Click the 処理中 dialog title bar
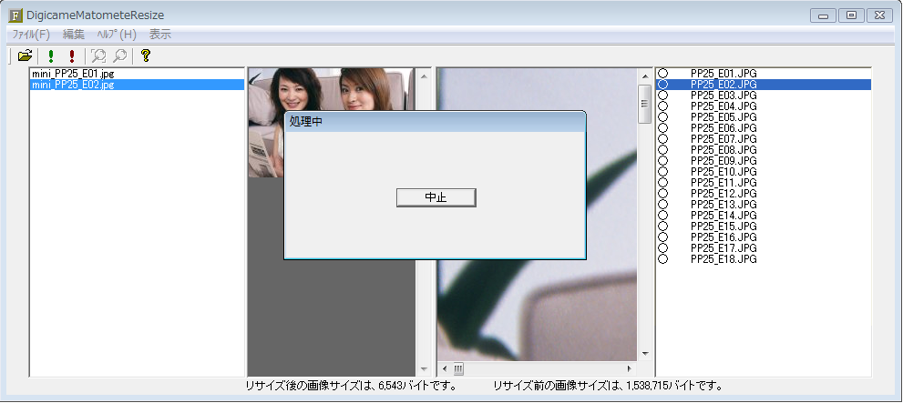The image size is (903, 403). click(436, 122)
